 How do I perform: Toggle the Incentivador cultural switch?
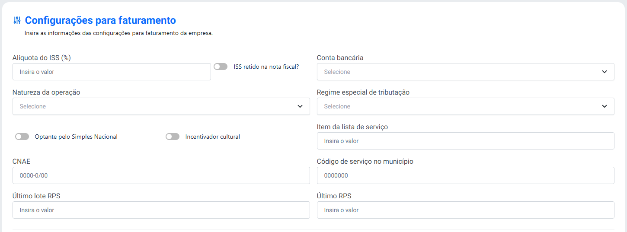tap(173, 137)
